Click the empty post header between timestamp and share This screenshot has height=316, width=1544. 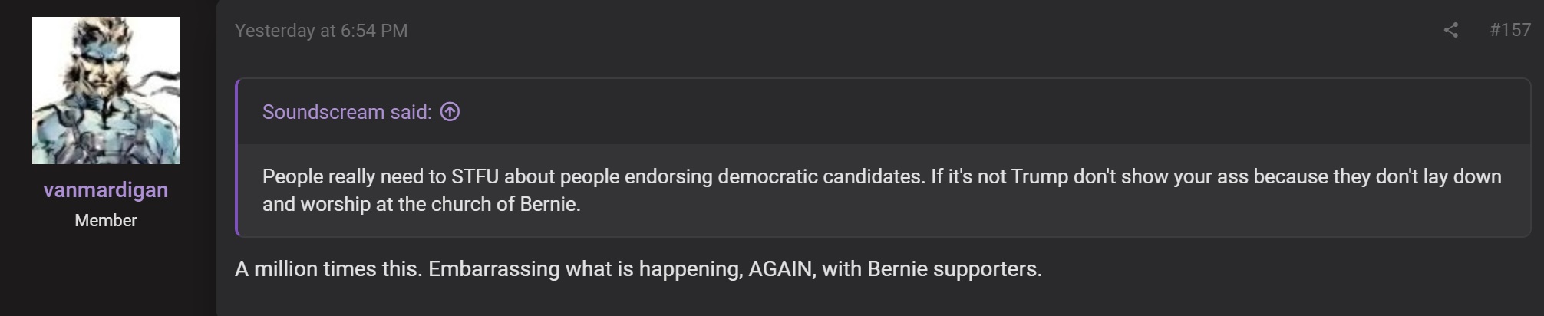tap(921, 31)
